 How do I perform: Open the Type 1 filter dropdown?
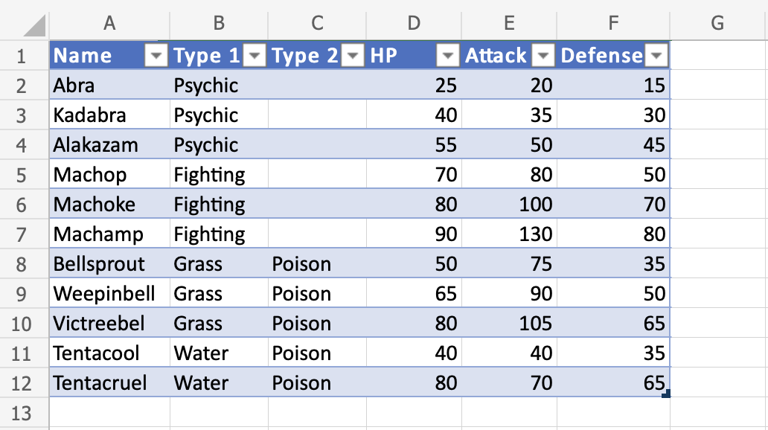pos(255,56)
